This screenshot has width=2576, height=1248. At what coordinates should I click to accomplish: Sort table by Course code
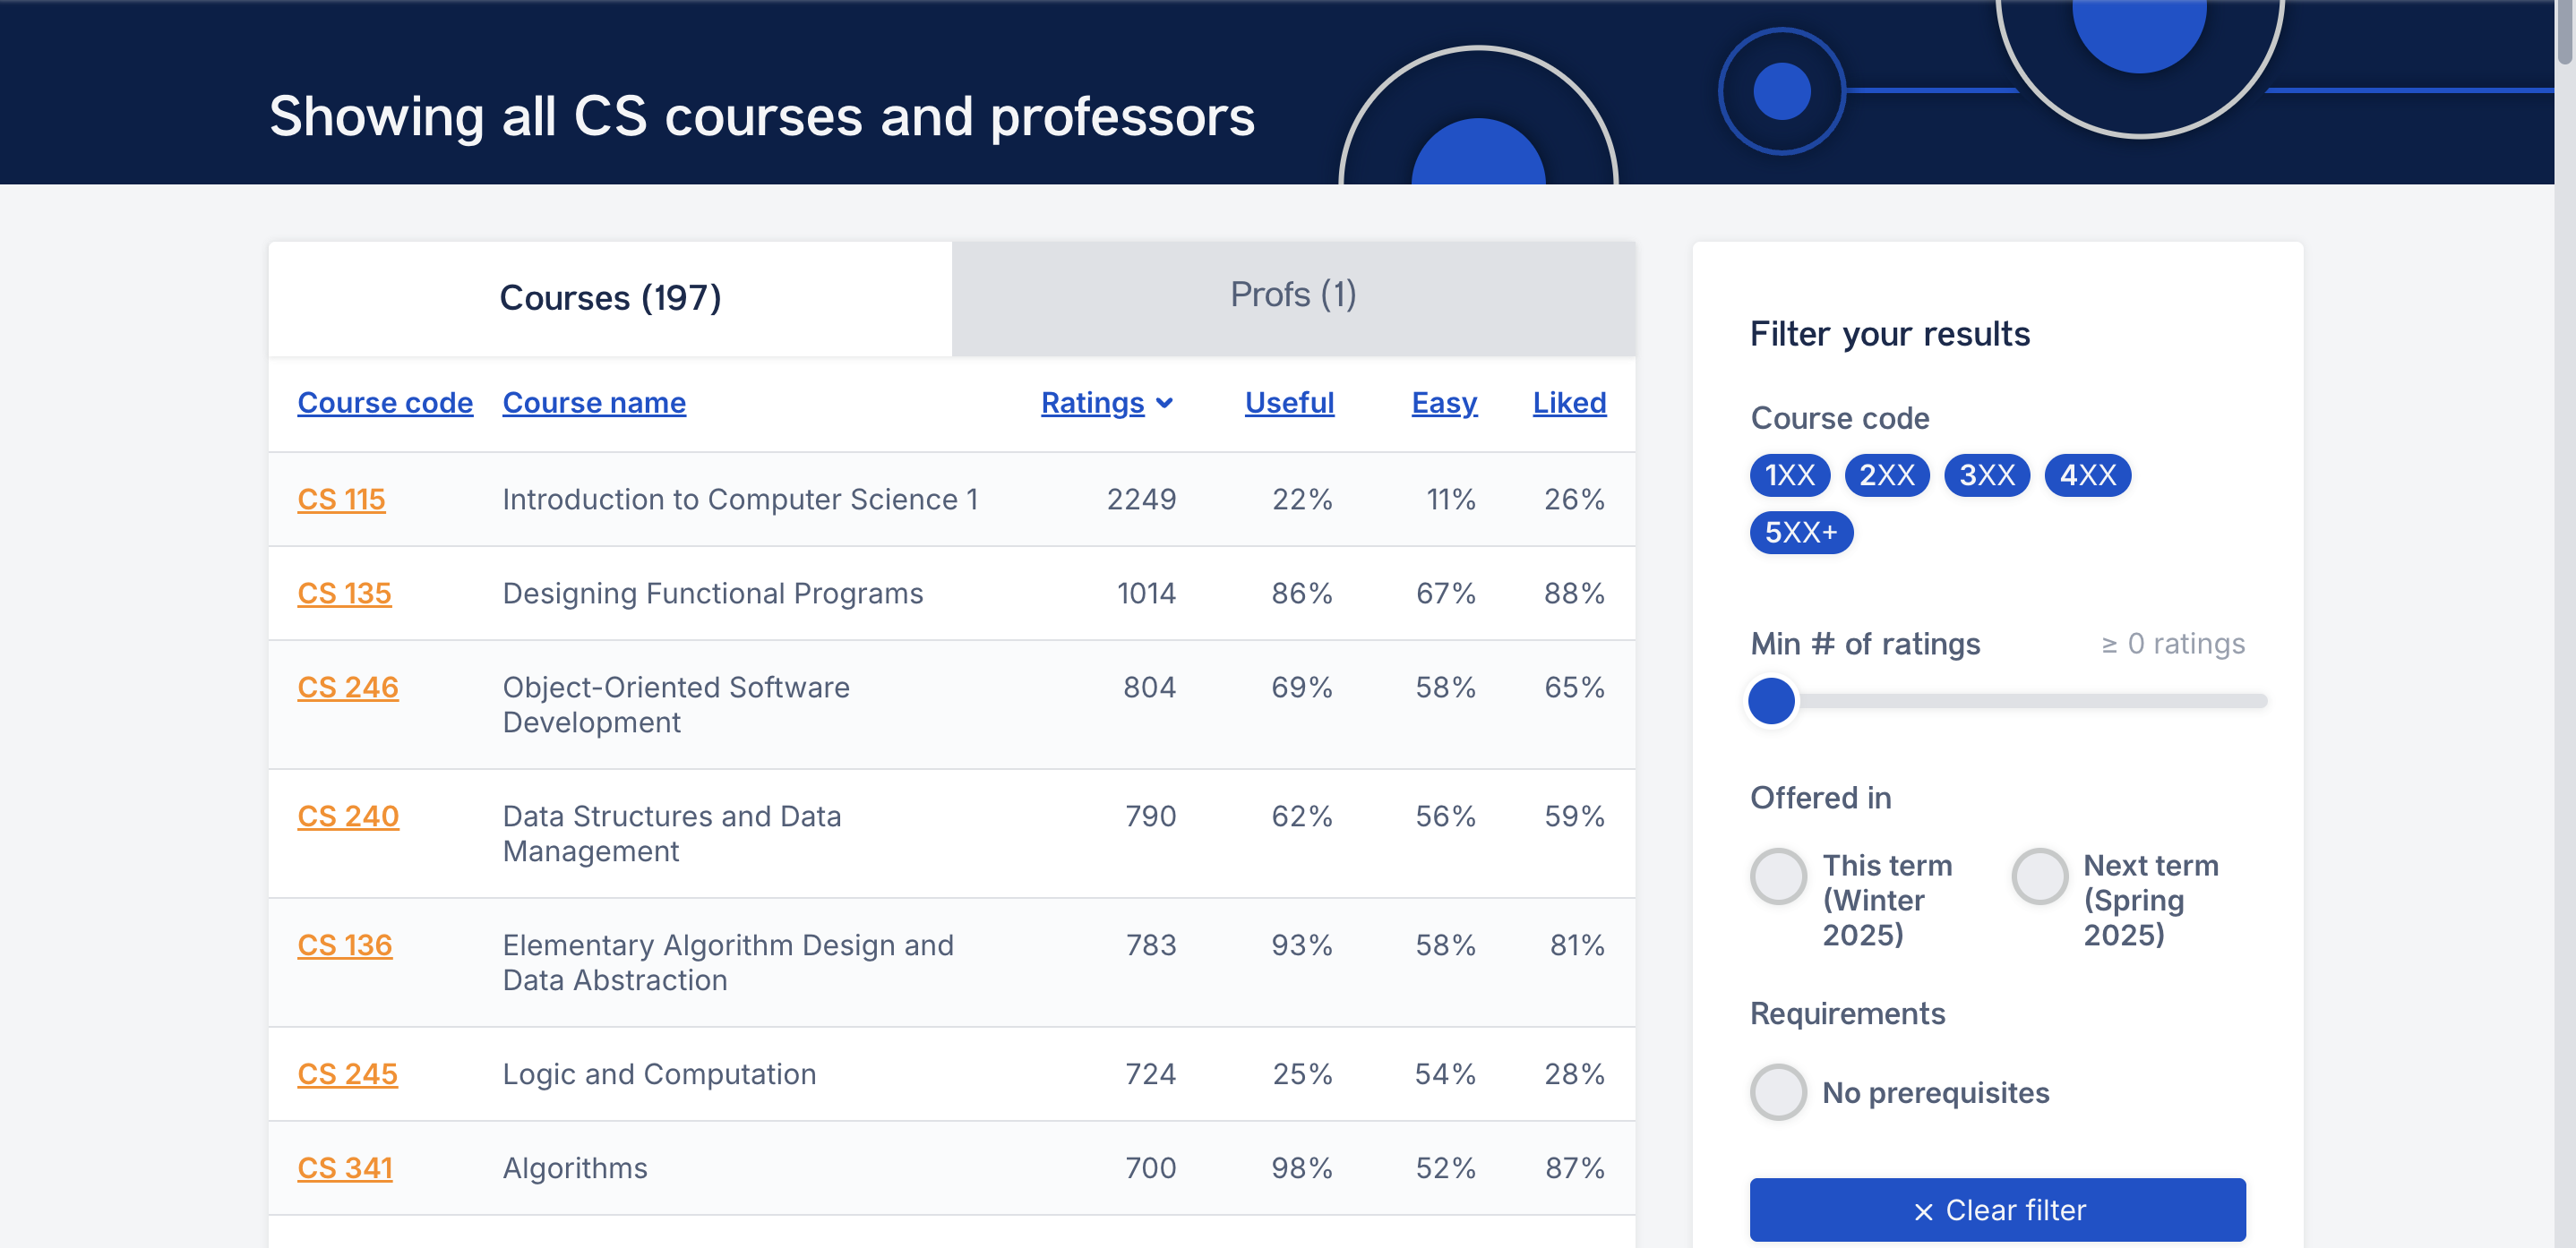tap(385, 403)
